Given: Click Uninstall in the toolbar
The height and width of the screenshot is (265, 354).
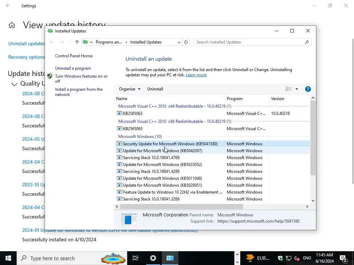Looking at the screenshot, I should tap(155, 89).
